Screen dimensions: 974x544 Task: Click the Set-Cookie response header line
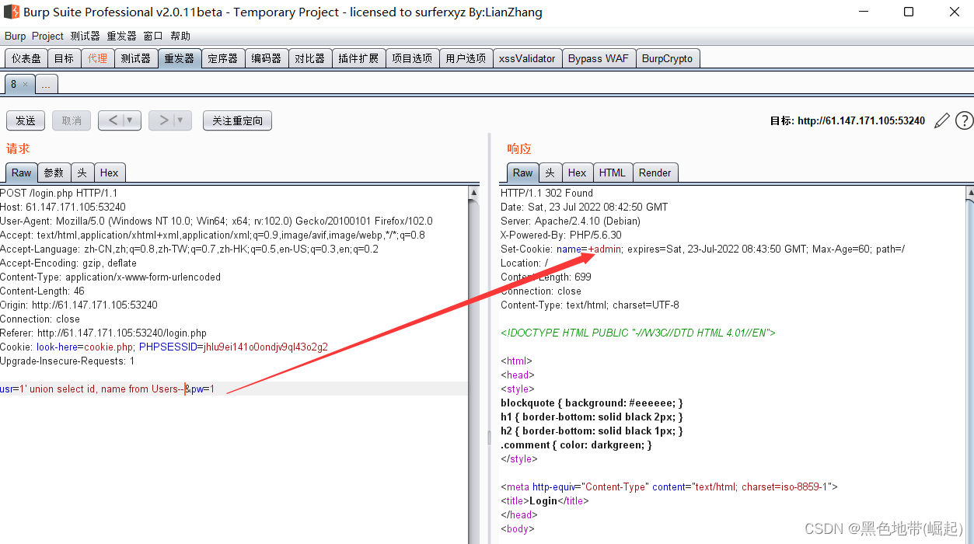click(x=703, y=249)
